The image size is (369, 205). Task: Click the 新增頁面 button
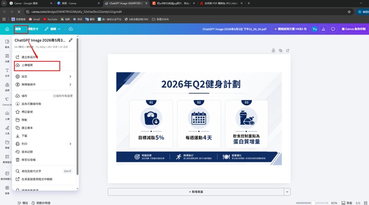coord(196,192)
